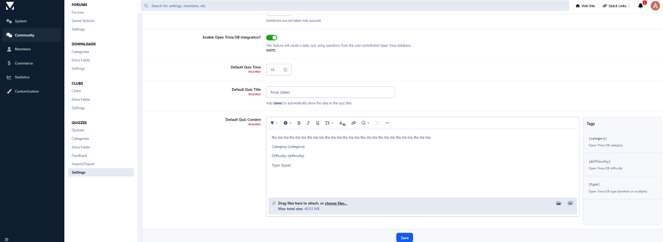Click the clear formatting icon
Screen dimensions: 663x242
378,123
